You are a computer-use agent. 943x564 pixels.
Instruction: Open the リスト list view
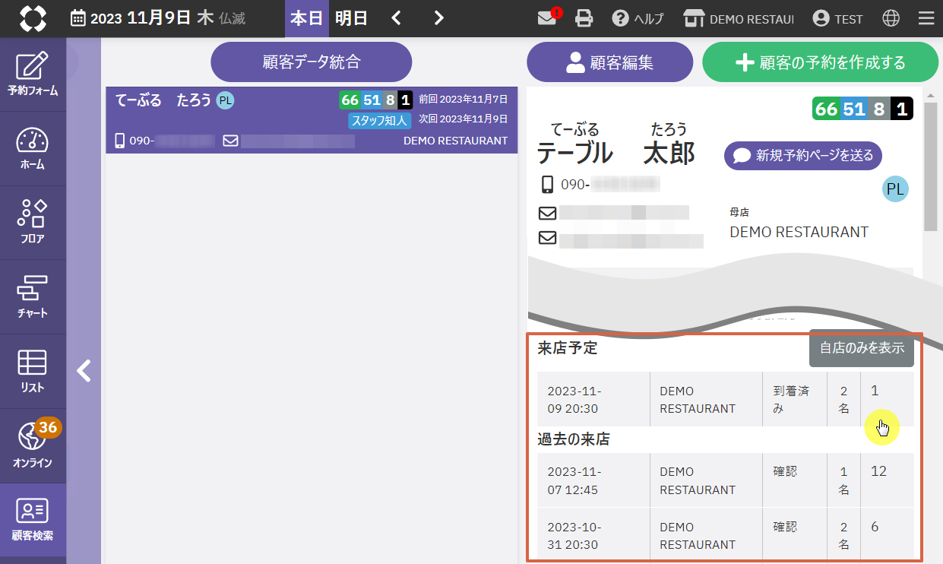[33, 371]
